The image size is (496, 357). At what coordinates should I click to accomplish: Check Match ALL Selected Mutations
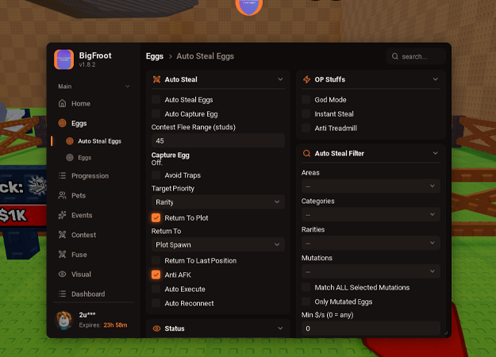coord(306,287)
